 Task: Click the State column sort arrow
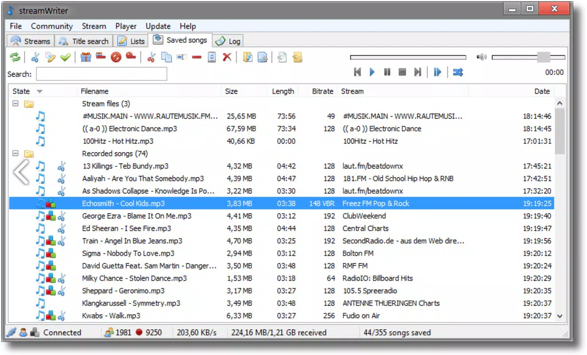pyautogui.click(x=39, y=91)
